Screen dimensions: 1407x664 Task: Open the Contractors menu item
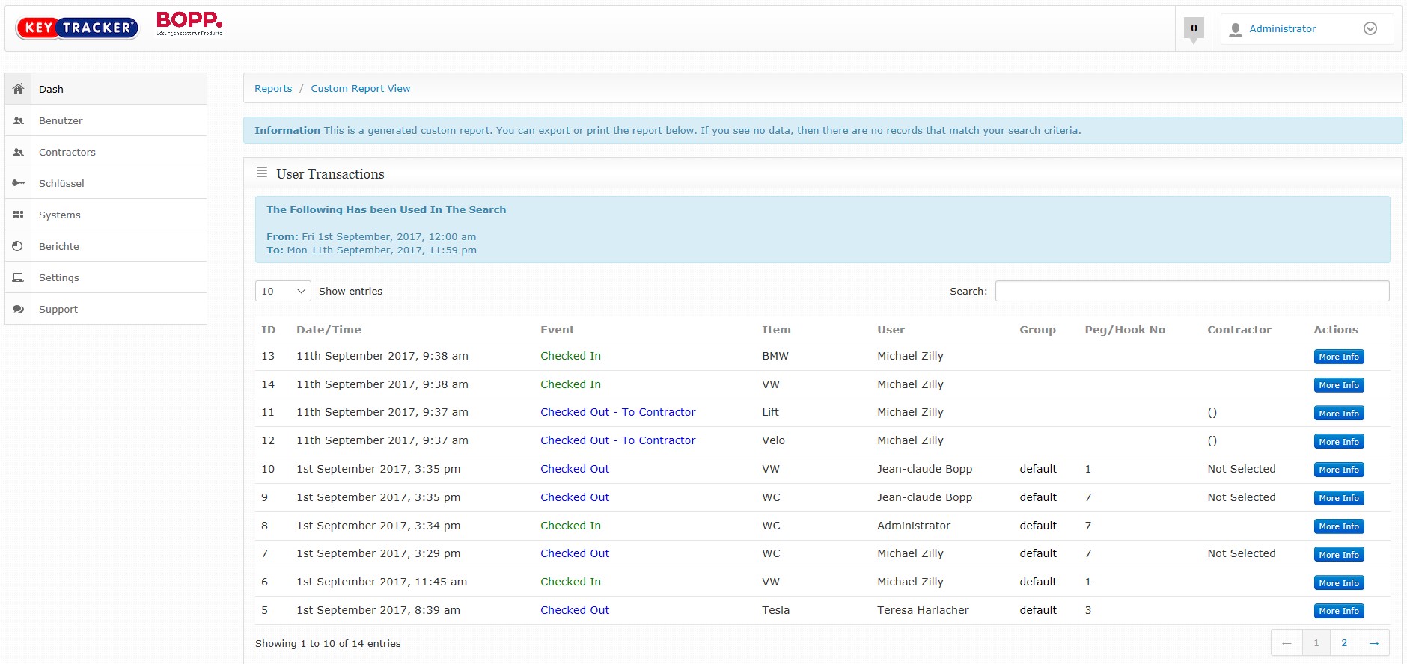[106, 152]
